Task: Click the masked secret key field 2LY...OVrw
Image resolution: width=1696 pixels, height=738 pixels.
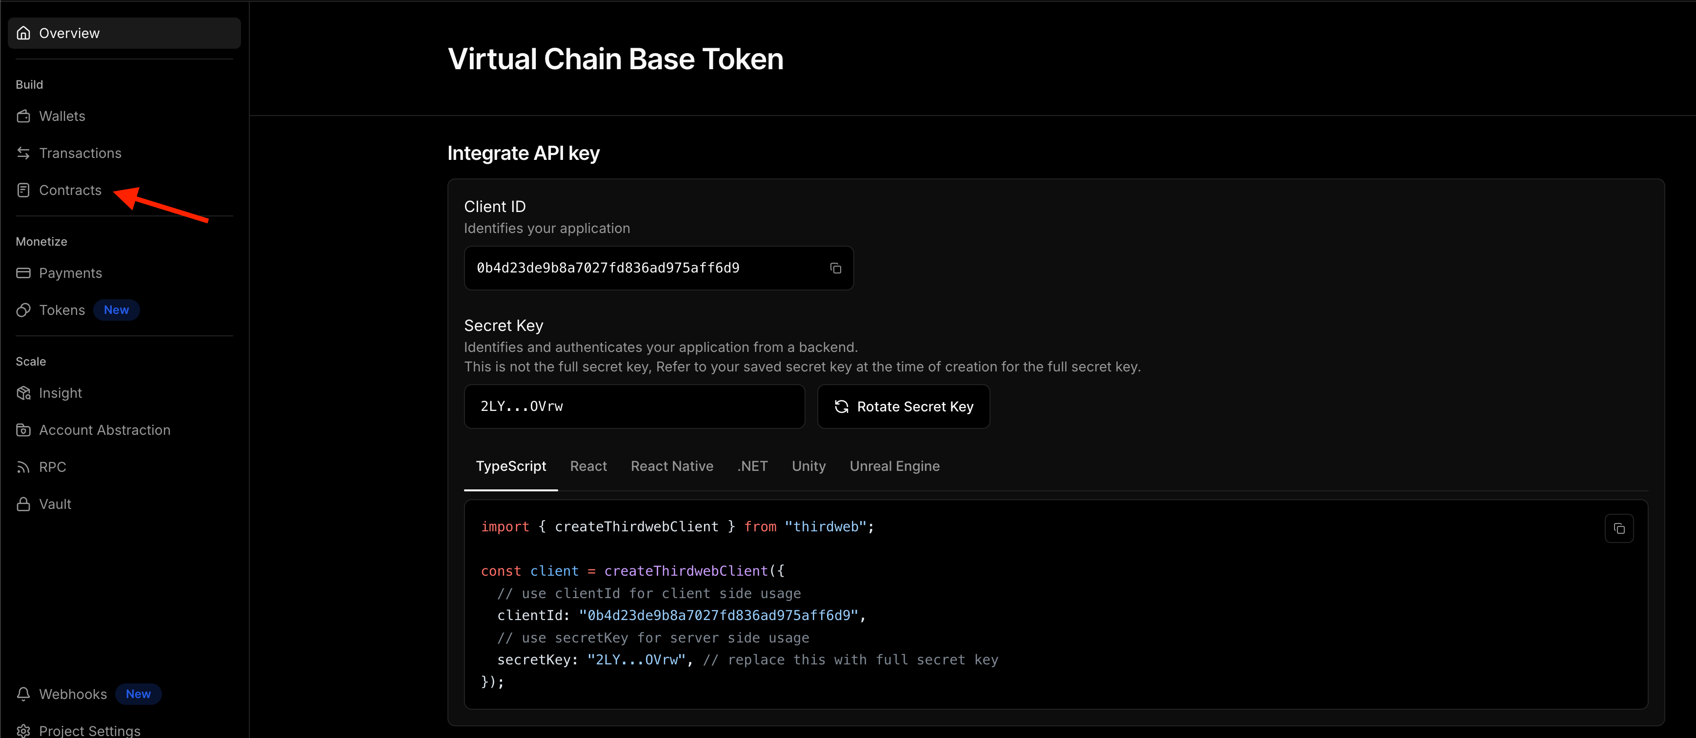Action: pos(634,407)
